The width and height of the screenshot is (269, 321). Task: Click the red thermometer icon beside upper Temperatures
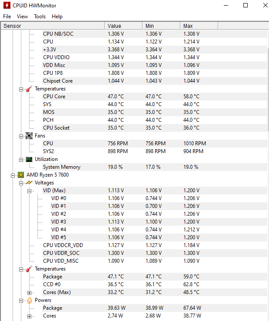(x=29, y=89)
